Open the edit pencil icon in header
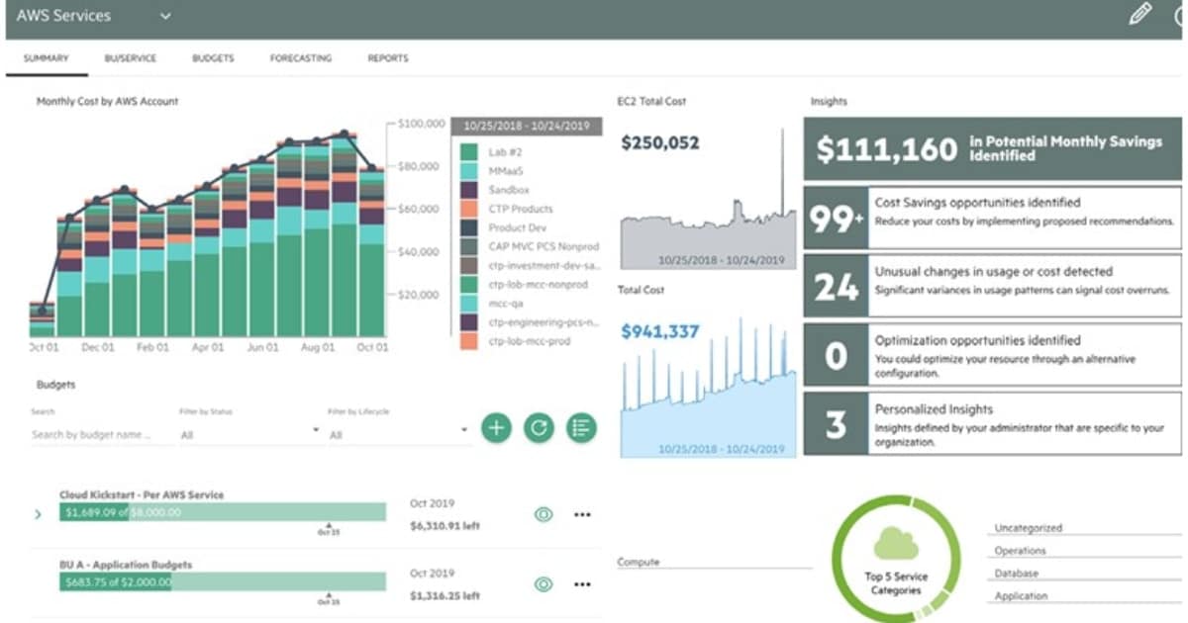This screenshot has height=623, width=1188. pos(1140,14)
